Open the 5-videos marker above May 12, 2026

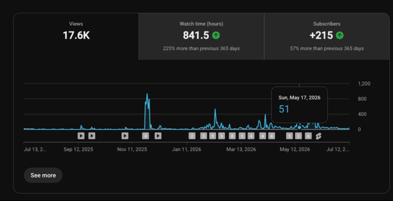(x=290, y=136)
